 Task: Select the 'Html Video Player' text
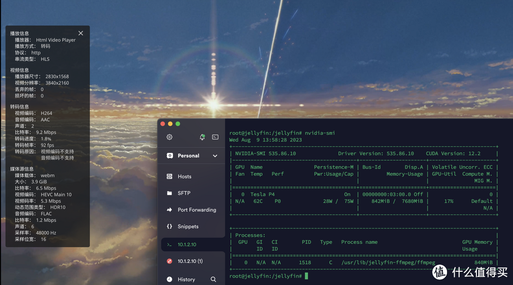(56, 40)
